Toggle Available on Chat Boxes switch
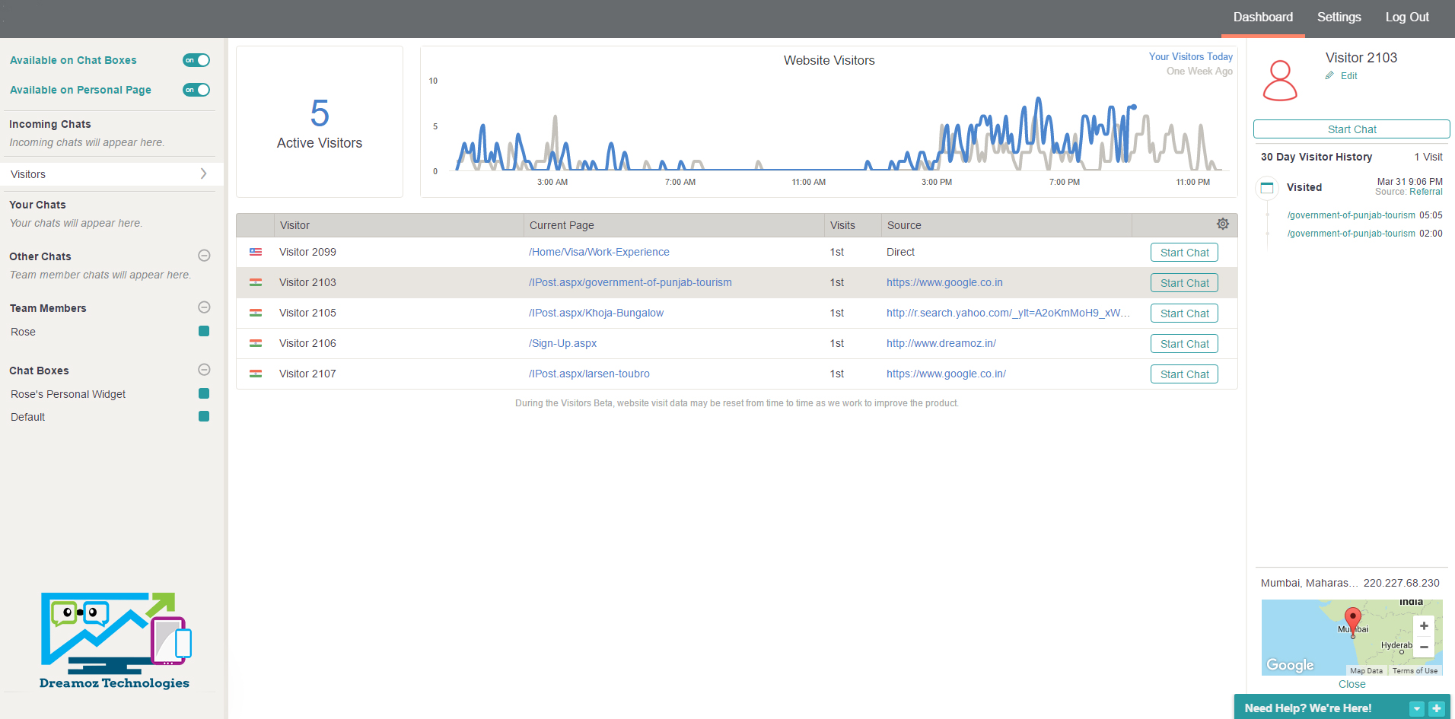The image size is (1455, 719). tap(196, 60)
